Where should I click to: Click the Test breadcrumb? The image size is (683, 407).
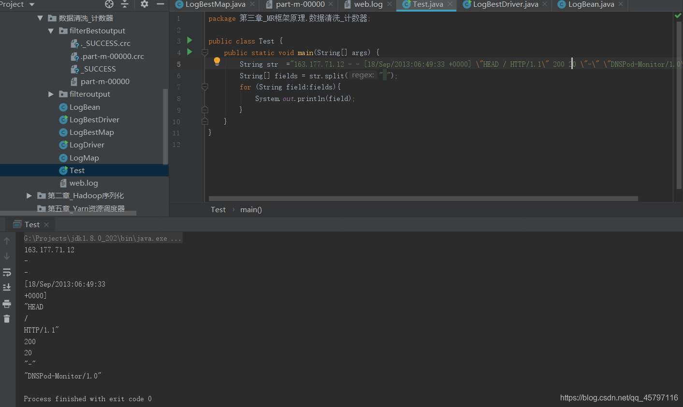tap(218, 210)
